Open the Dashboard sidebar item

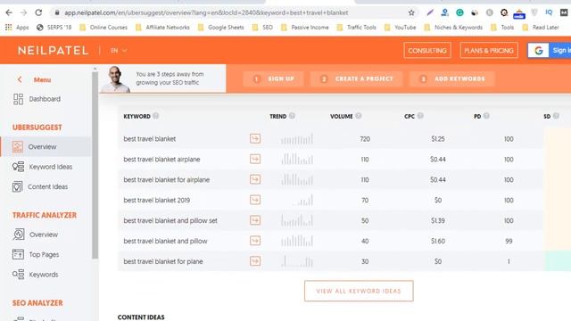point(37,99)
